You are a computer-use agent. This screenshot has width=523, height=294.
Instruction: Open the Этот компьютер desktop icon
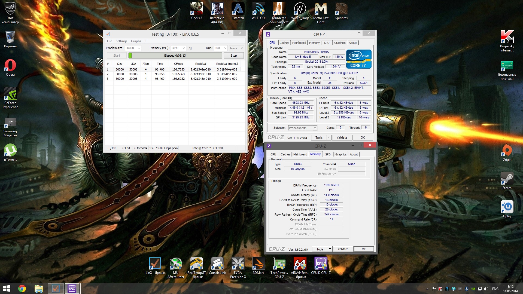10,13
